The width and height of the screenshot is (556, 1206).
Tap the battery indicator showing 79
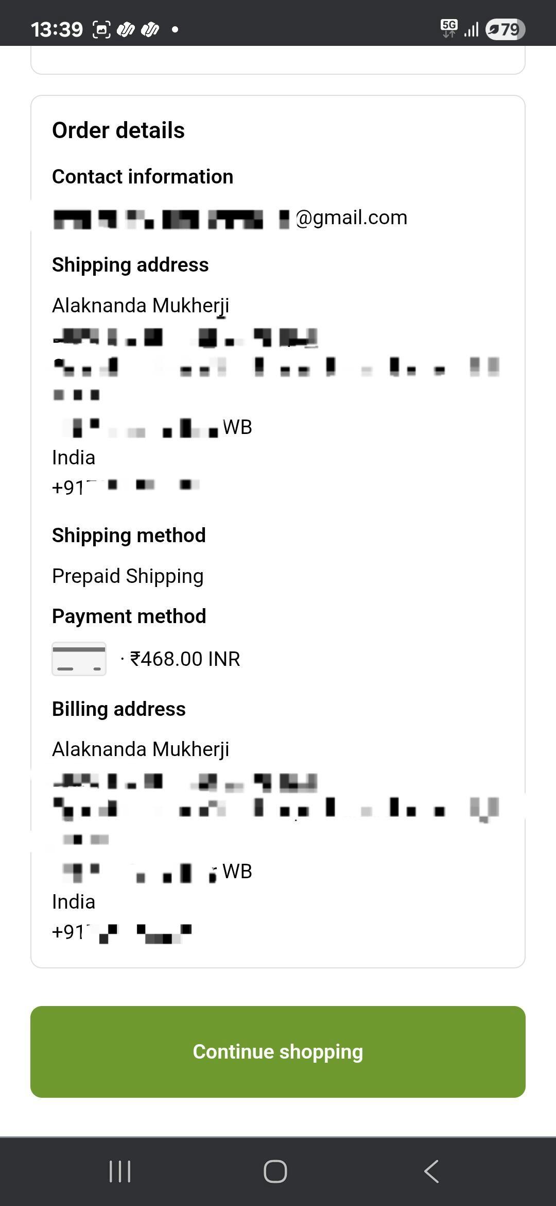point(506,29)
